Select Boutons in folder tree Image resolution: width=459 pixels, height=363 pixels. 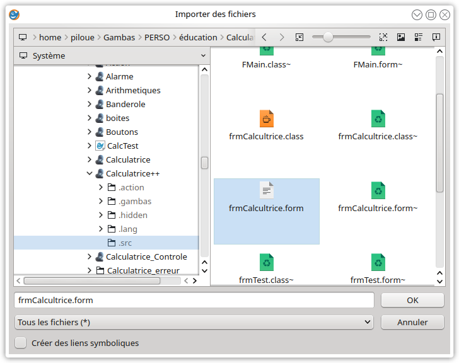pyautogui.click(x=122, y=132)
